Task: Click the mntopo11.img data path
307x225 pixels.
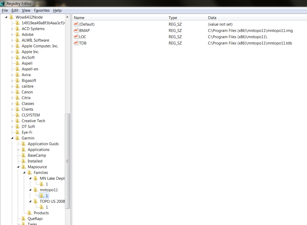Action: pyautogui.click(x=250, y=31)
